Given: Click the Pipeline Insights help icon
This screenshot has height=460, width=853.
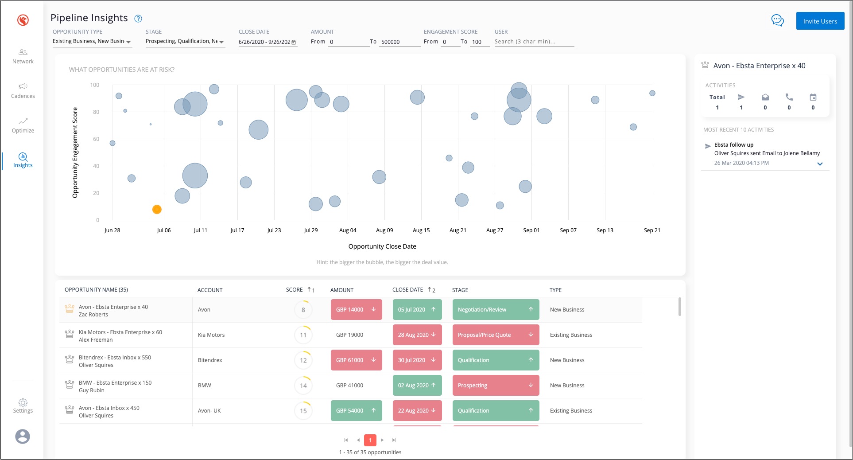Looking at the screenshot, I should tap(138, 19).
